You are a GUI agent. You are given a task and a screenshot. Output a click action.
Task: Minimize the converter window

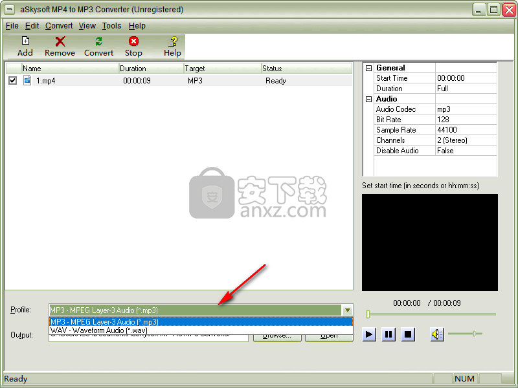point(479,10)
